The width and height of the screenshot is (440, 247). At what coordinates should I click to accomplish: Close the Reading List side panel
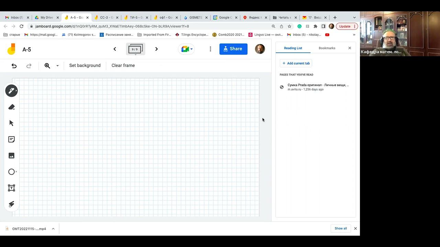pos(350,48)
